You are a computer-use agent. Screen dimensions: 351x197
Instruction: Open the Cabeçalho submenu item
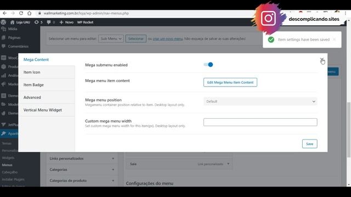(x=10, y=172)
